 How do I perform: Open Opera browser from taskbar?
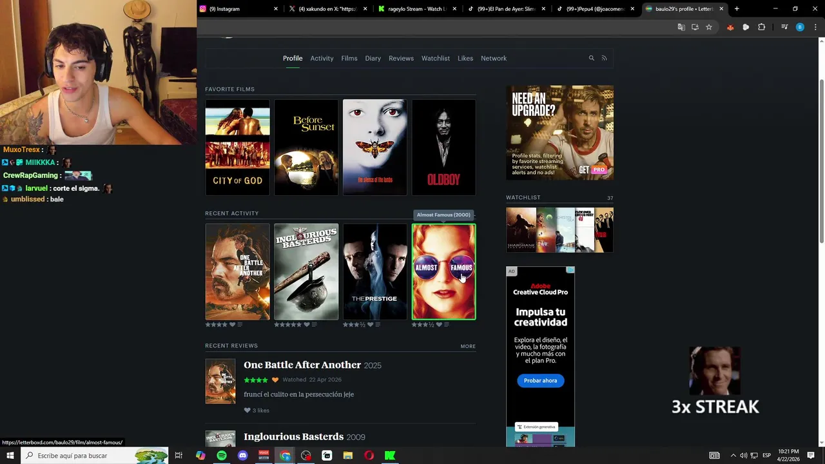point(369,456)
